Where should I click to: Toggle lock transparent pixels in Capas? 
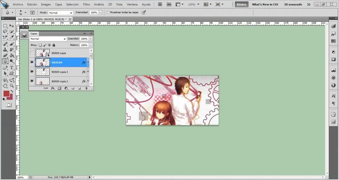pos(40,45)
